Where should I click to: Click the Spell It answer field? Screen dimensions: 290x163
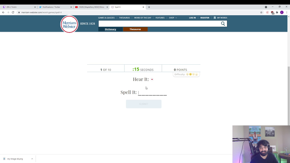[x=152, y=92]
